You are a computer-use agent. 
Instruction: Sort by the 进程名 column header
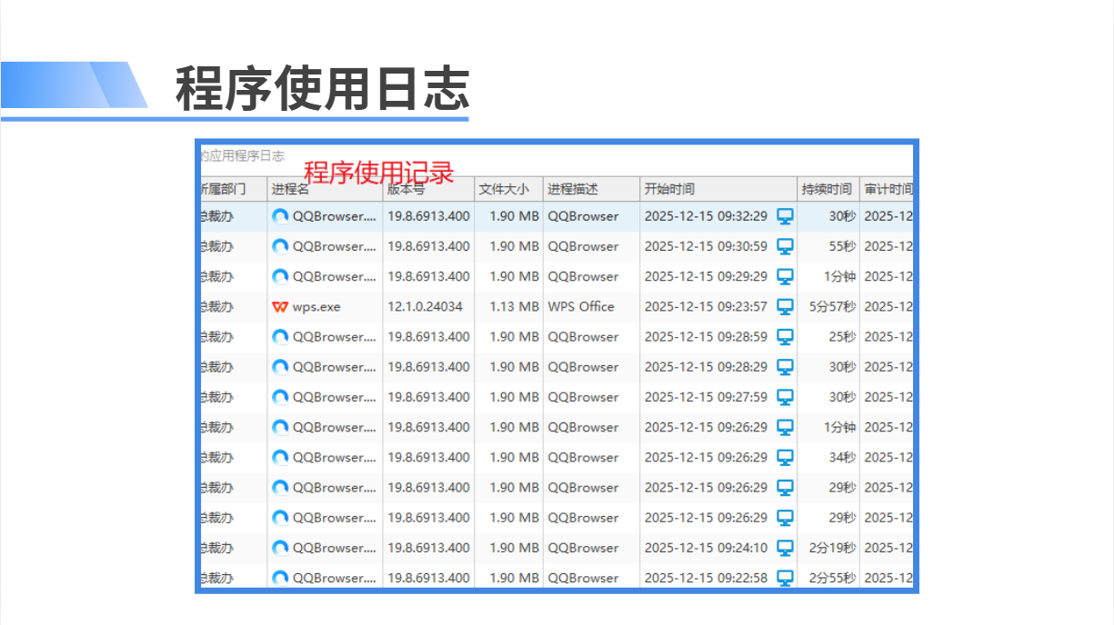[x=325, y=189]
